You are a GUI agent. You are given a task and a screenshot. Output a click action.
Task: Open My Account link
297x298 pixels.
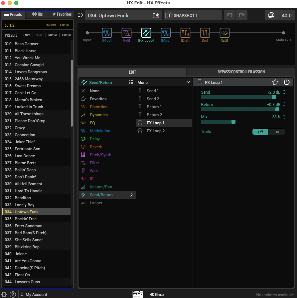coord(36,294)
